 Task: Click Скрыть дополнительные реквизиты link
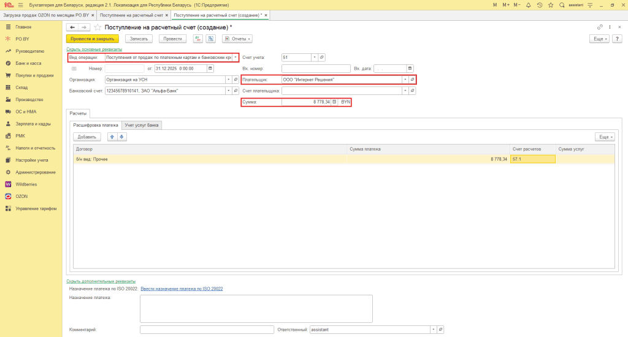[x=101, y=281]
